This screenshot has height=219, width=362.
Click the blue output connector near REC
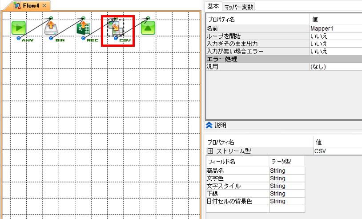click(83, 38)
